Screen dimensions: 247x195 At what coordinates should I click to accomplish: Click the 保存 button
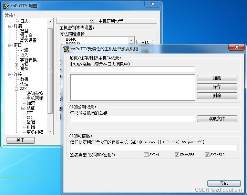[217, 87]
